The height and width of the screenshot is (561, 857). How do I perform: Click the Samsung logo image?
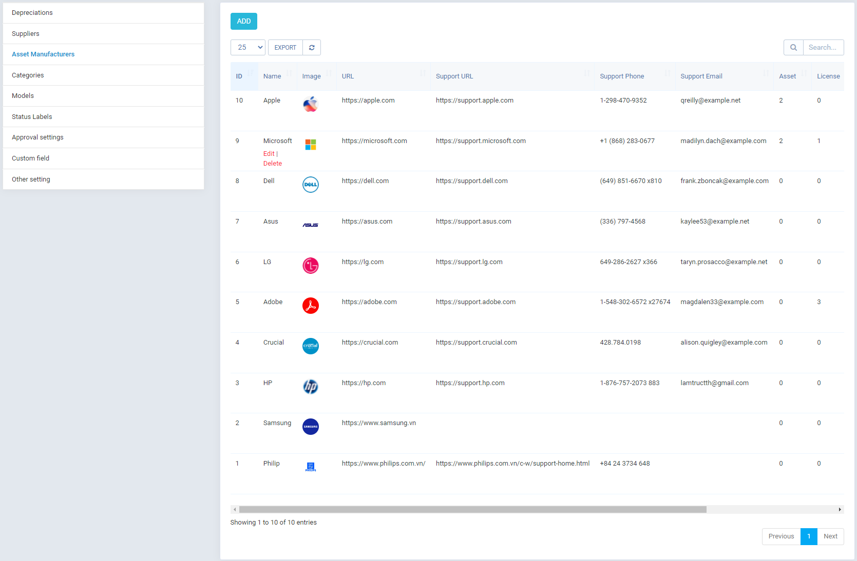(311, 427)
